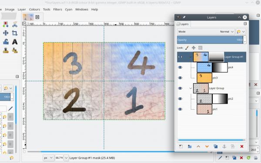Screen dimensions: 261x163
Task: Toggle visibility of Layer Group
Action: point(180,88)
